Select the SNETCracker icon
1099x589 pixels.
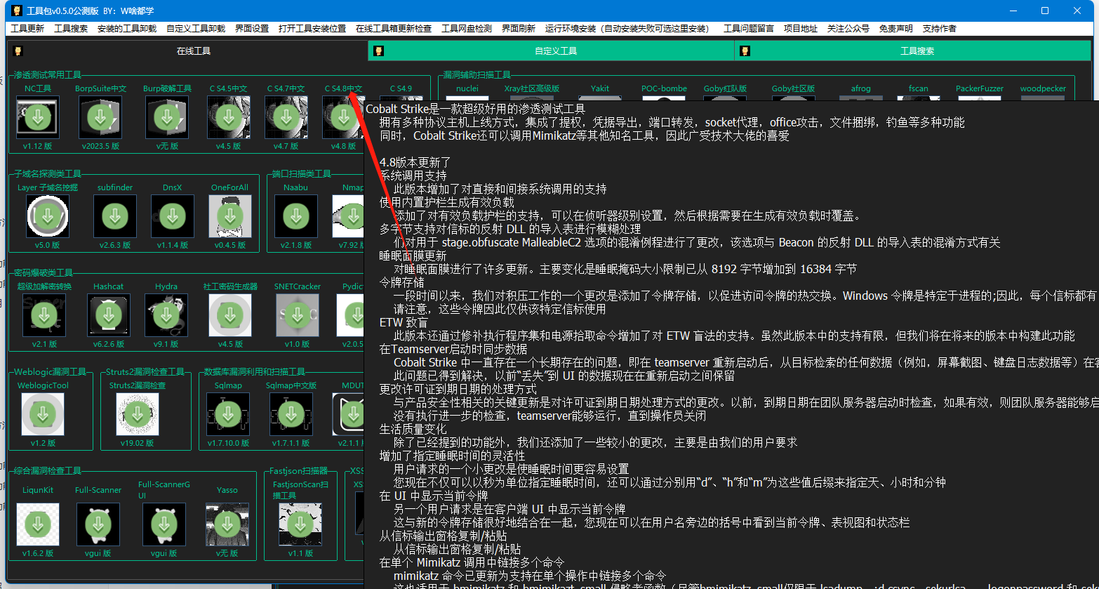pos(298,315)
